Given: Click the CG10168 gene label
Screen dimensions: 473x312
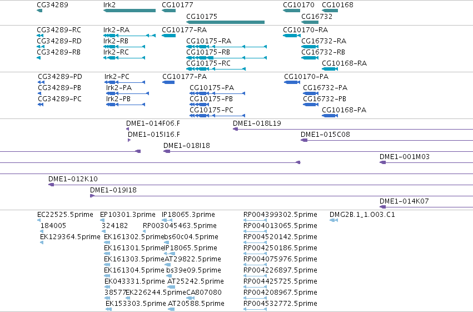Looking at the screenshot, I should [337, 5].
